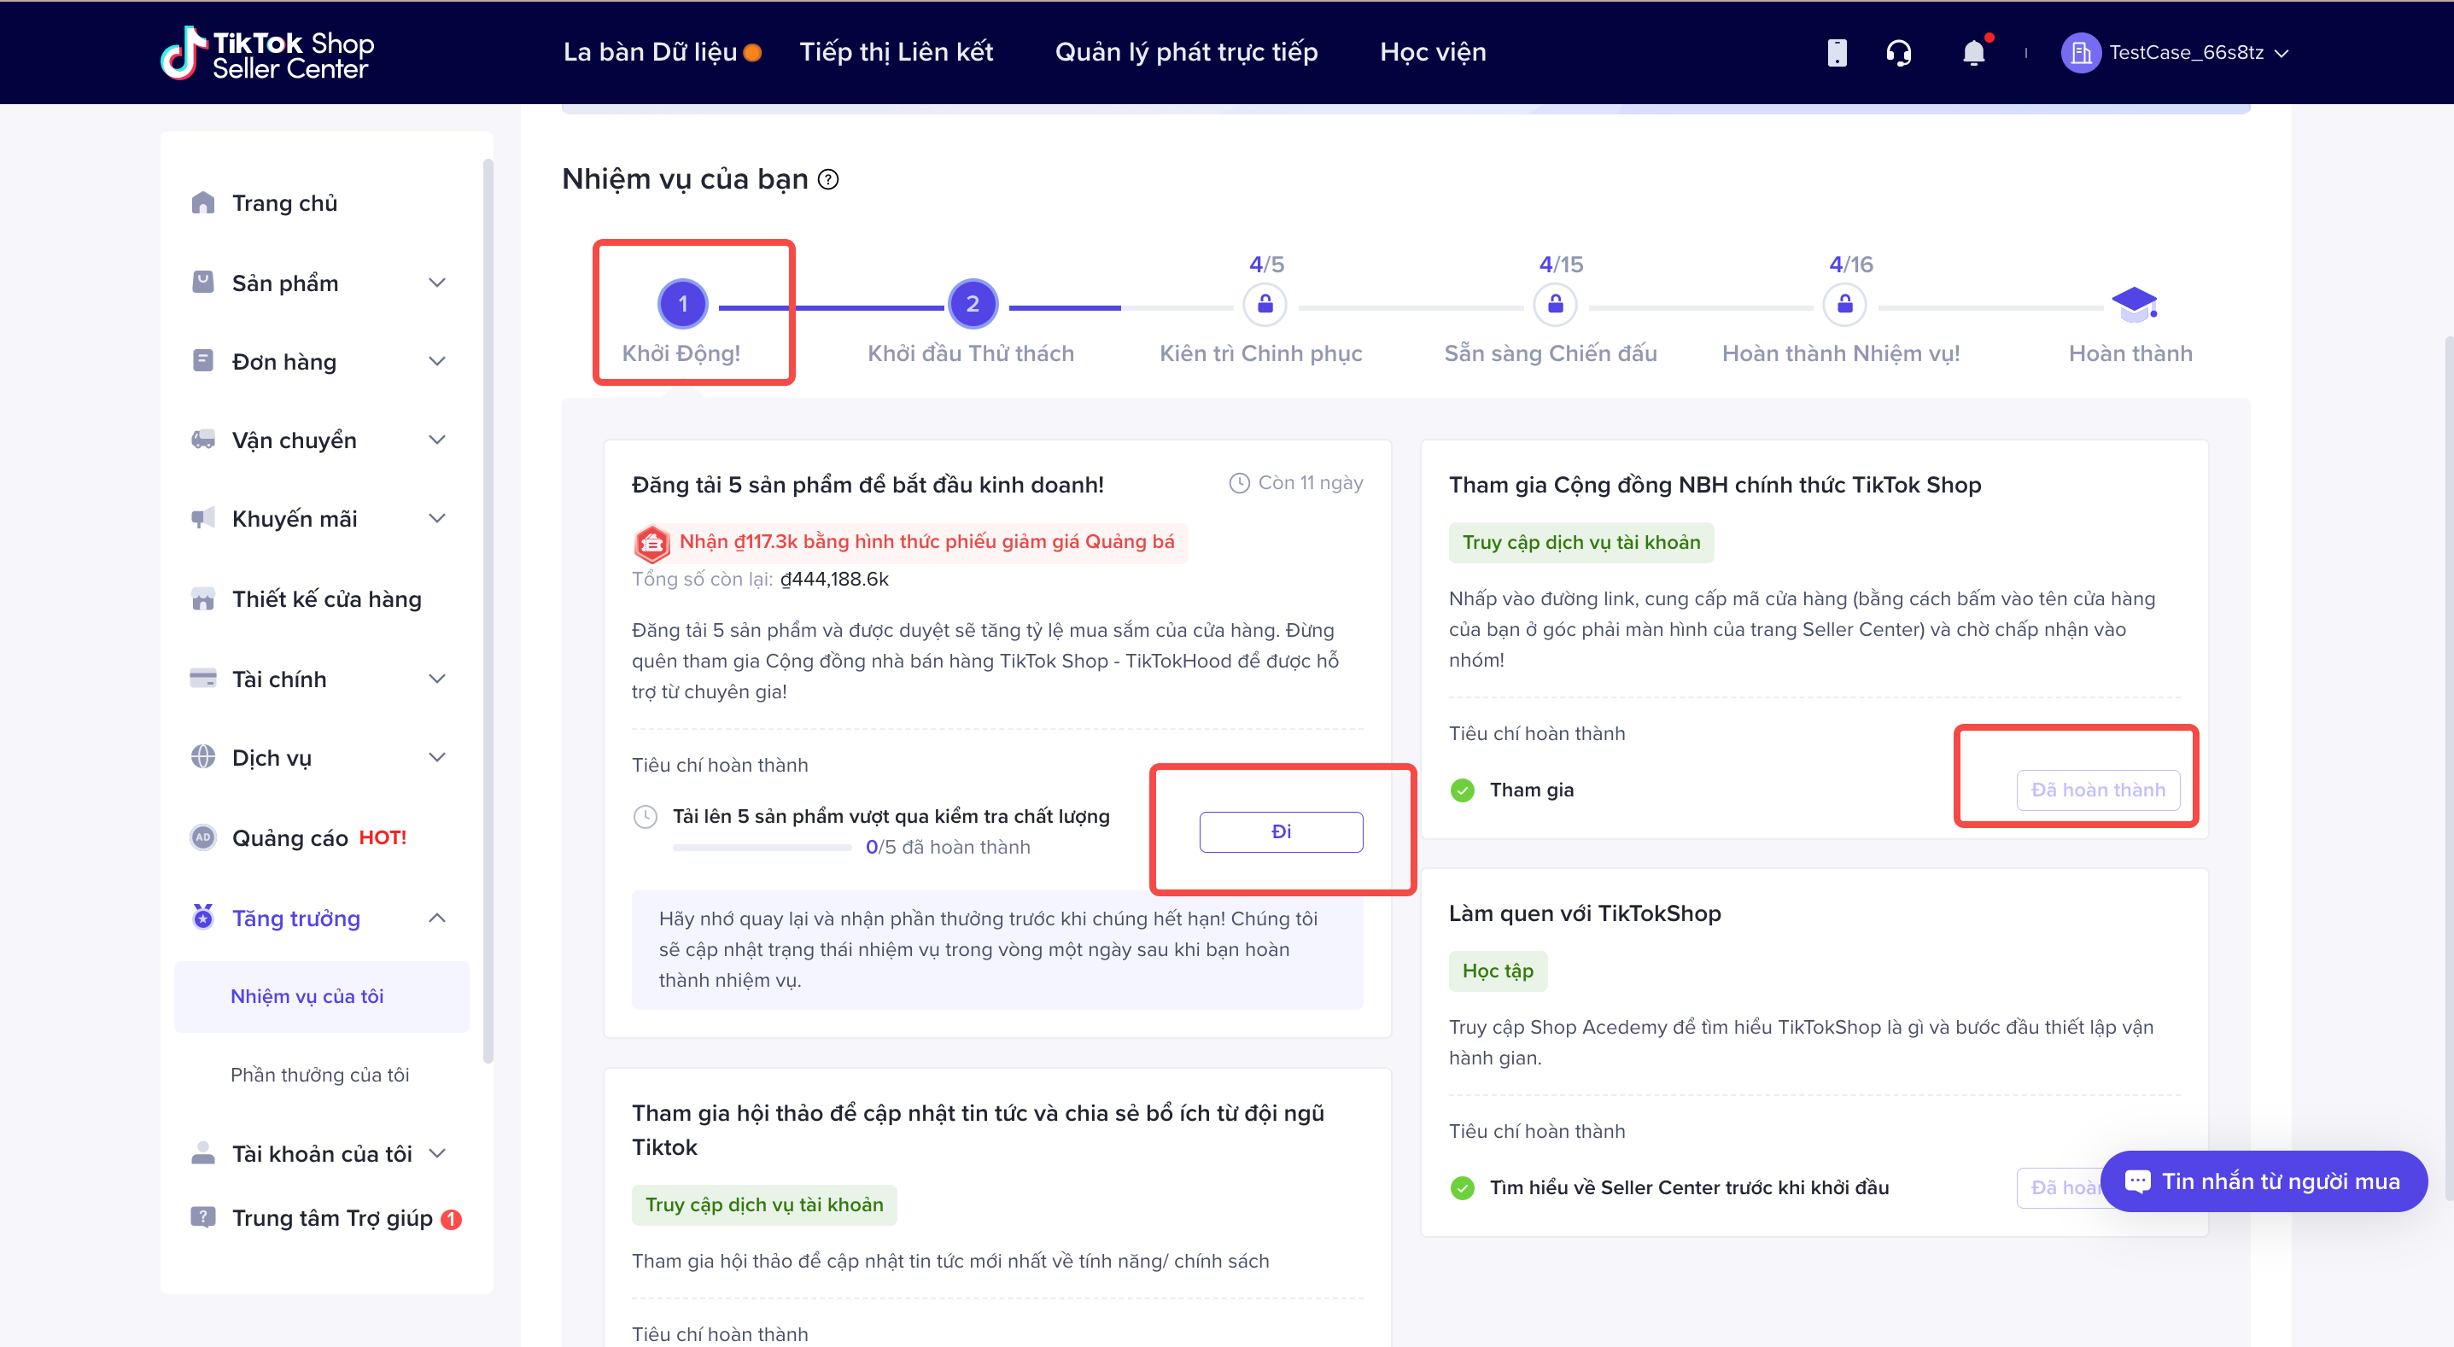Open Tiếp thị Liên kết top menu
The height and width of the screenshot is (1347, 2454).
click(896, 52)
